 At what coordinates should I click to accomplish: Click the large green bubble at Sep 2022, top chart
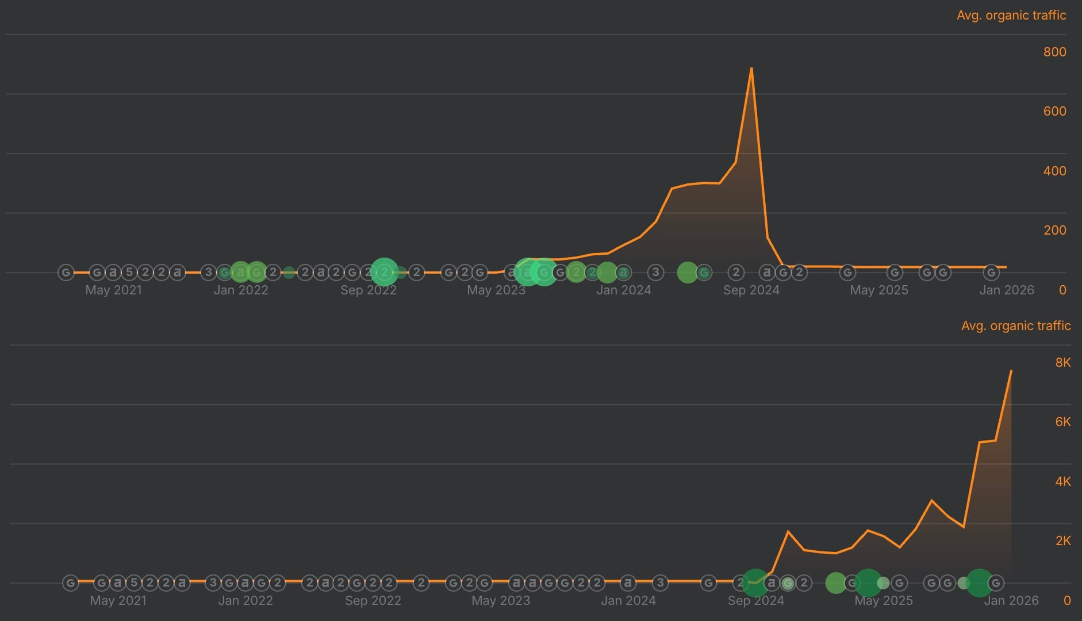(x=384, y=272)
